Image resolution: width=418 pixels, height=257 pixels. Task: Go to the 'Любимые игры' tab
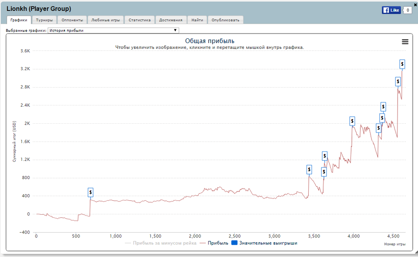click(106, 20)
